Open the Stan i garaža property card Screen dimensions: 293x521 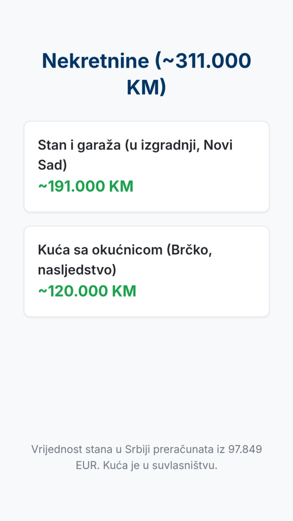[x=146, y=166]
